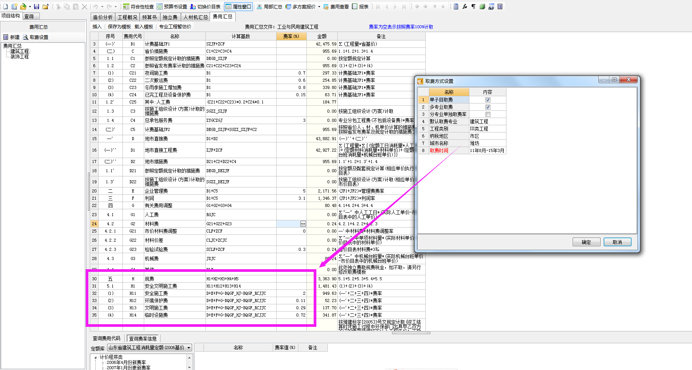Viewport: 692px width, 370px height.
Task: Click the first-record navigation icon
Action: click(378, 6)
